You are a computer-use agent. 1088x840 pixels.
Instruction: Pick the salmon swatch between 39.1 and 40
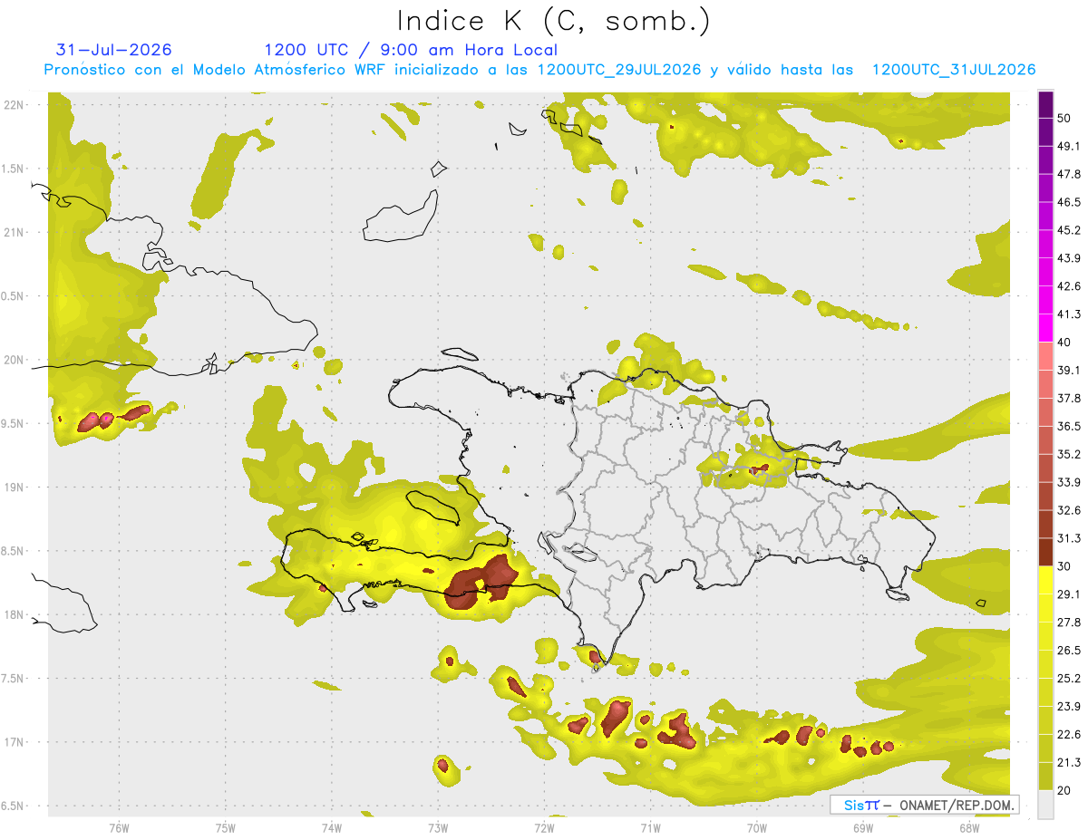[1045, 356]
